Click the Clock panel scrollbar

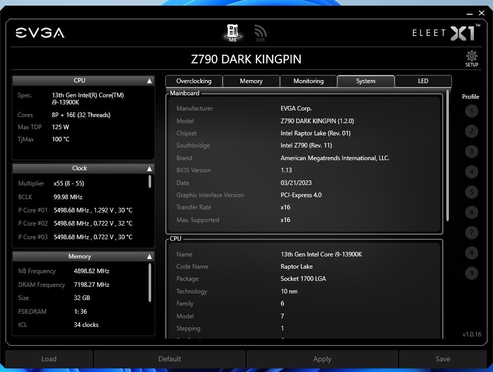(150, 181)
